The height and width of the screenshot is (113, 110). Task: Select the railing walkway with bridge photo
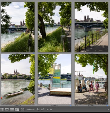click(92, 27)
